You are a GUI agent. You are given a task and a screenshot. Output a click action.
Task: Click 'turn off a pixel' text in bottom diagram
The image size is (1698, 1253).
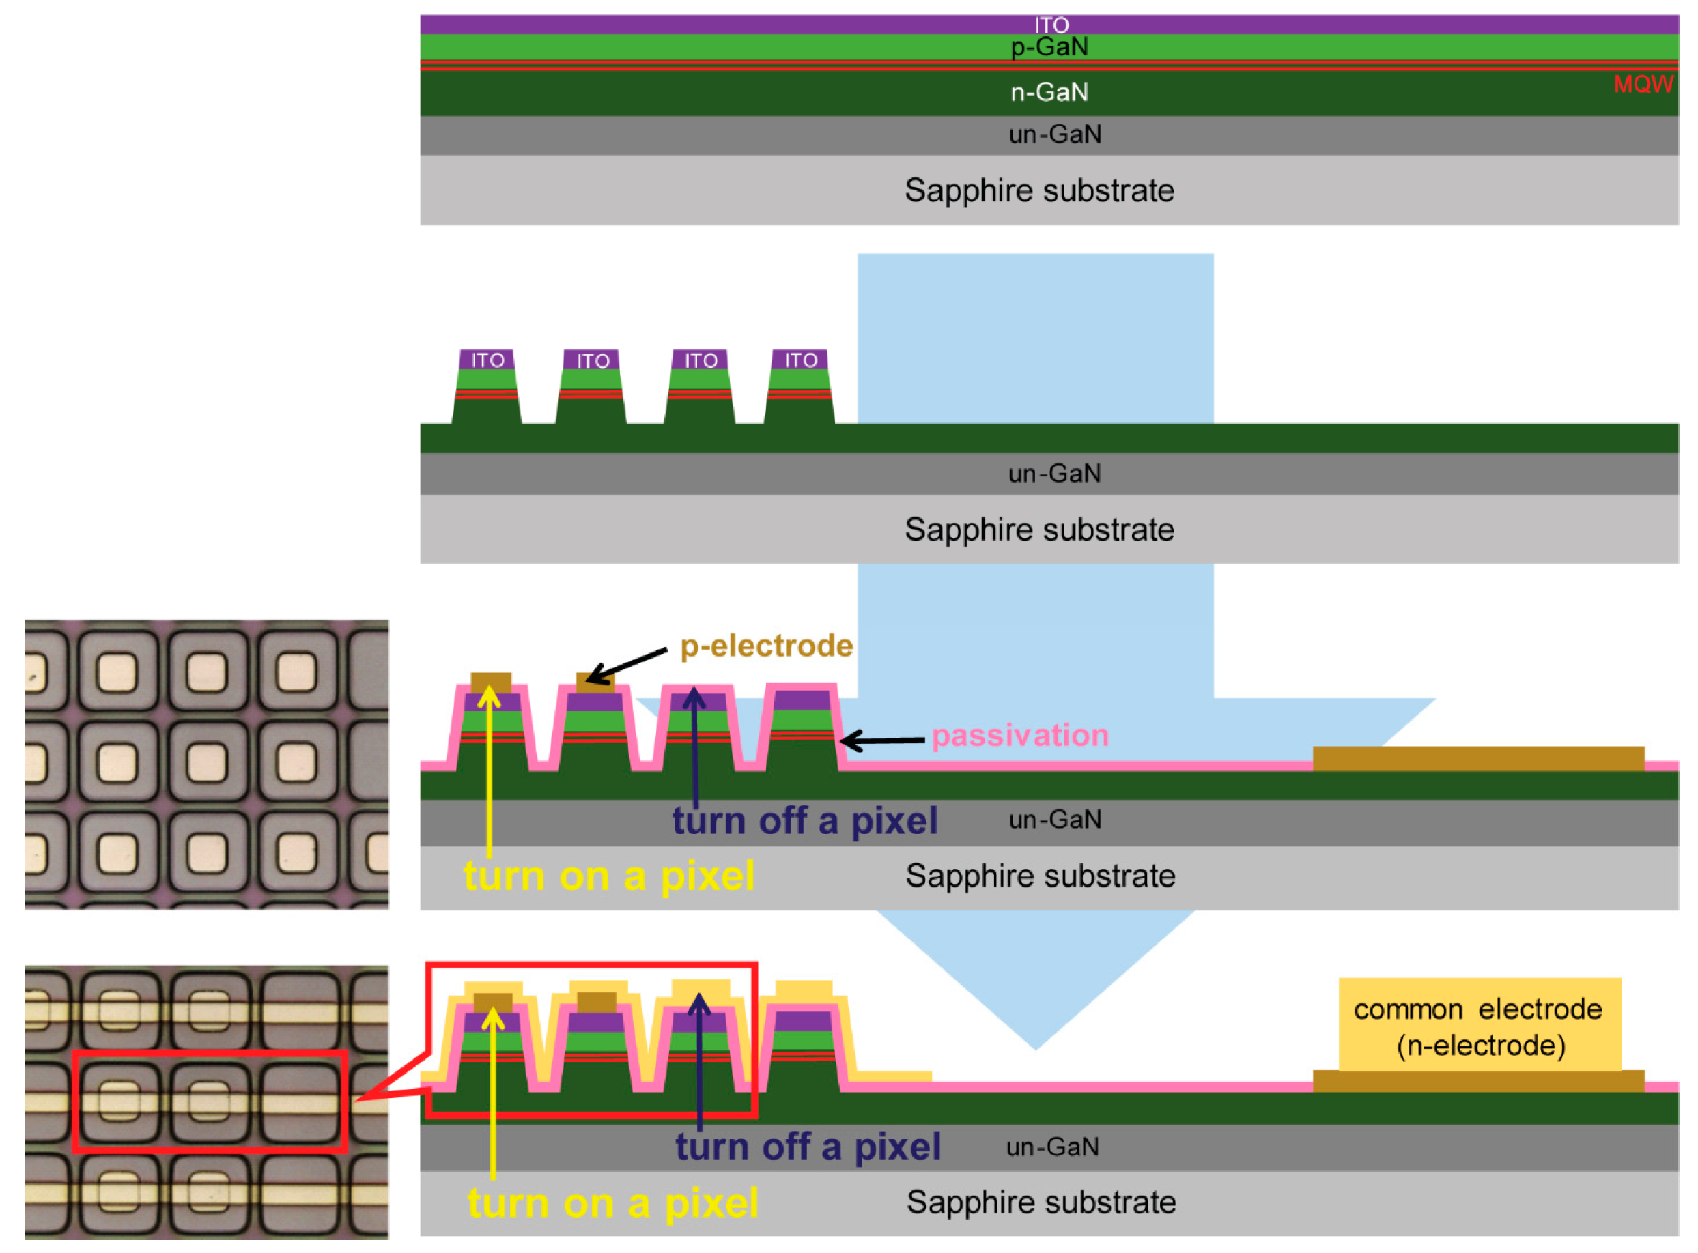coord(808,1147)
